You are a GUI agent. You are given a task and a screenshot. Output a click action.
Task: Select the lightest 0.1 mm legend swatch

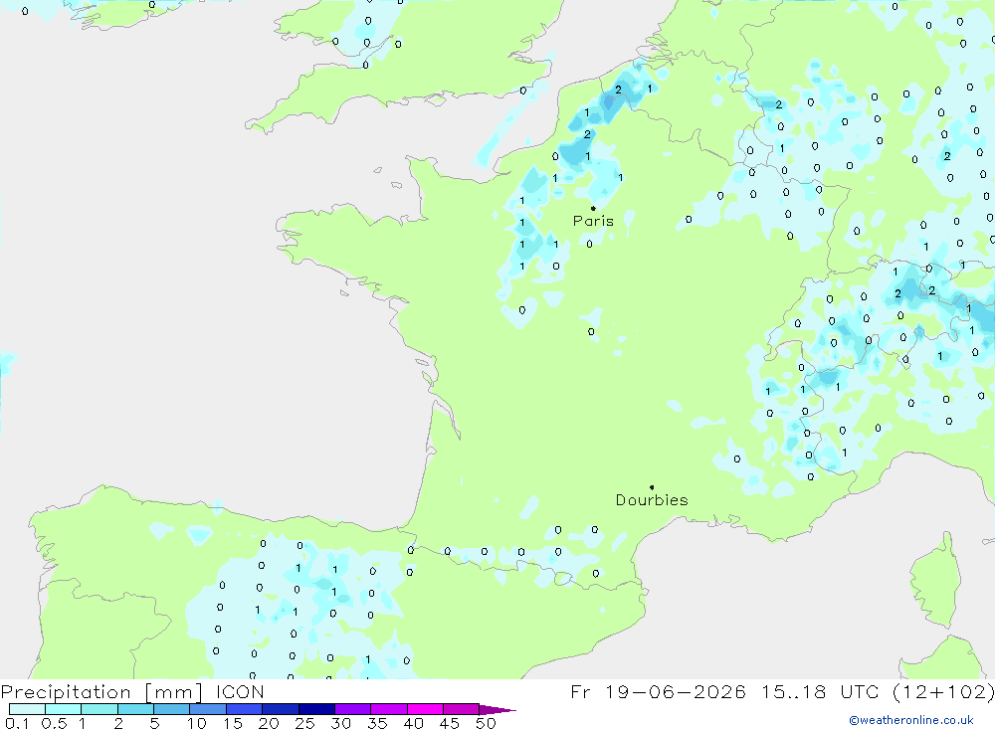(27, 709)
